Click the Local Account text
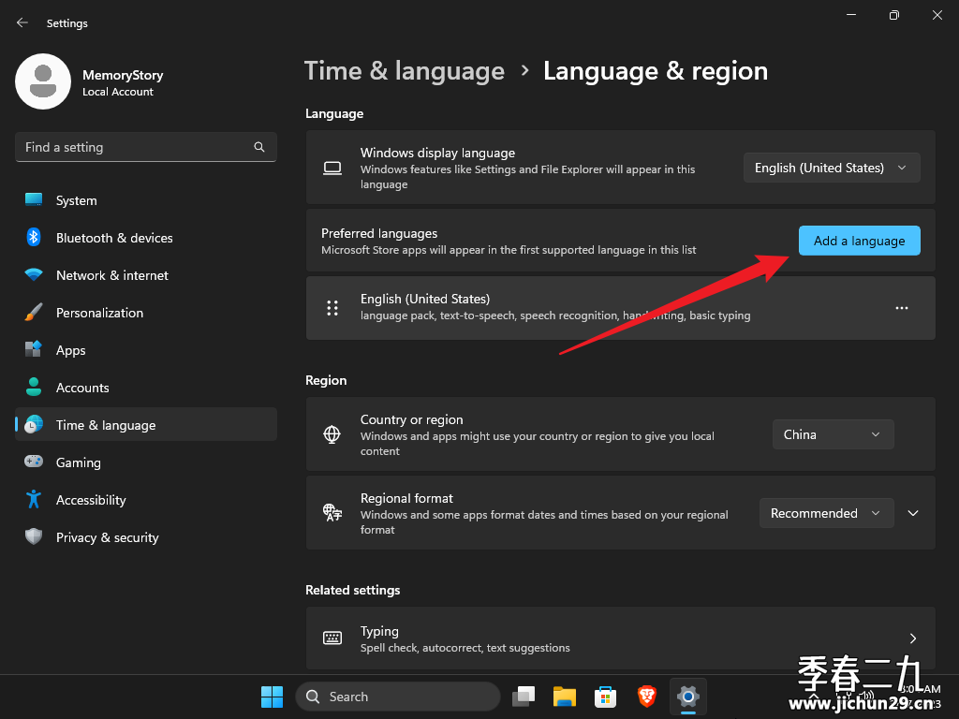 coord(118,92)
